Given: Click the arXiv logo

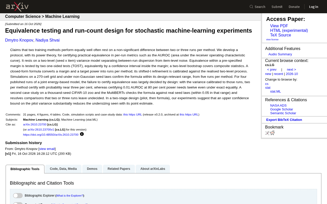Looking at the screenshot, I should [17, 7].
